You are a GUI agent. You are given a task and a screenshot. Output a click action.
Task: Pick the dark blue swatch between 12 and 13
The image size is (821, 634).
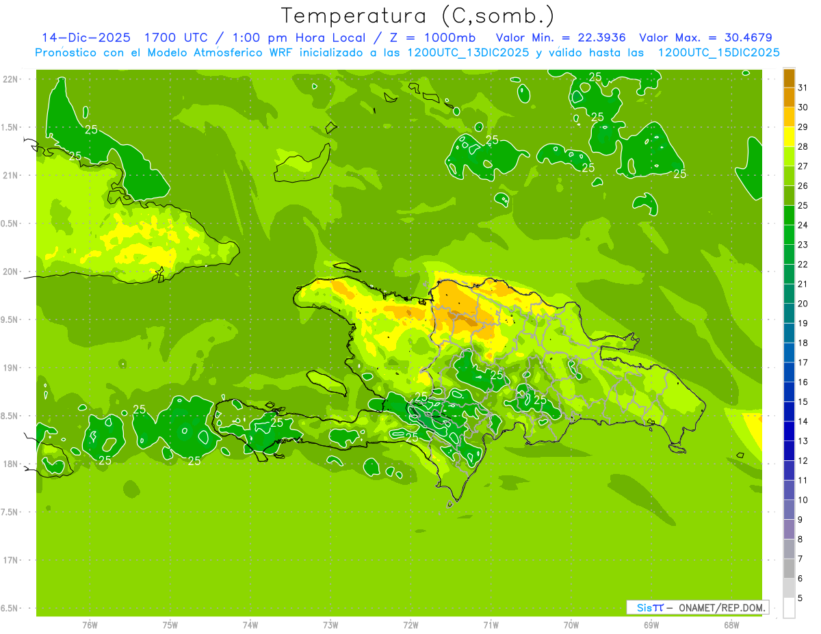789,451
